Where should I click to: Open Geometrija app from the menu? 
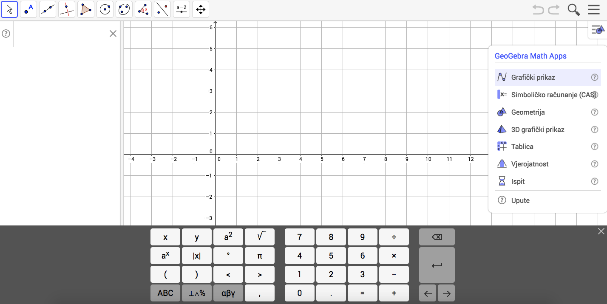528,112
